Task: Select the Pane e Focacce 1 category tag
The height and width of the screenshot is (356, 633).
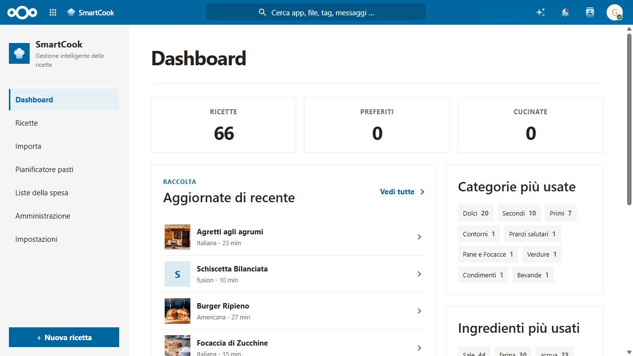Action: (x=488, y=254)
